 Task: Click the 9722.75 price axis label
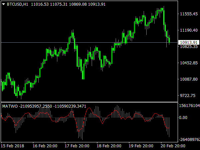[x=188, y=96]
